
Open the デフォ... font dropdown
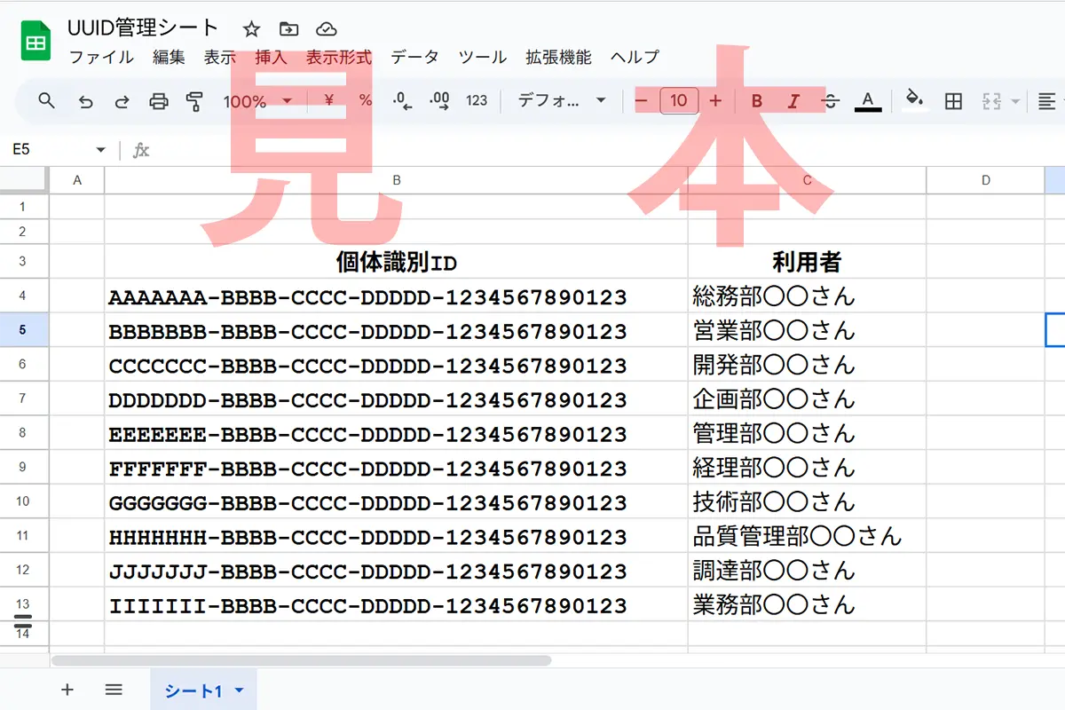pyautogui.click(x=562, y=101)
